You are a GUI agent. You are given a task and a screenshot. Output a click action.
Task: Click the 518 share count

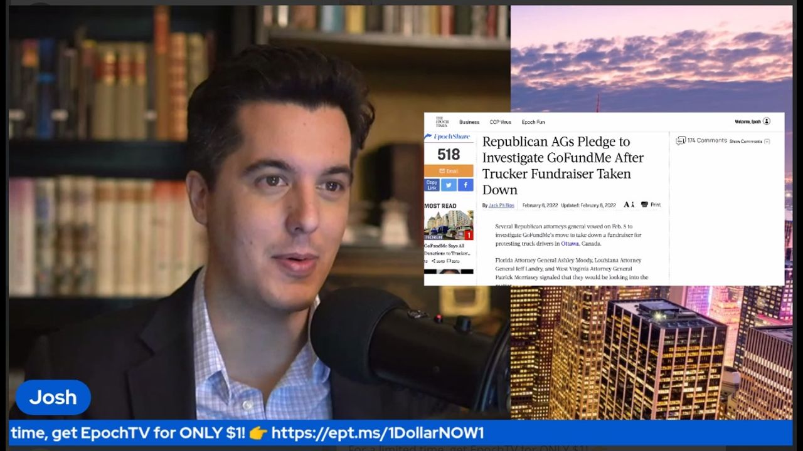click(x=449, y=154)
